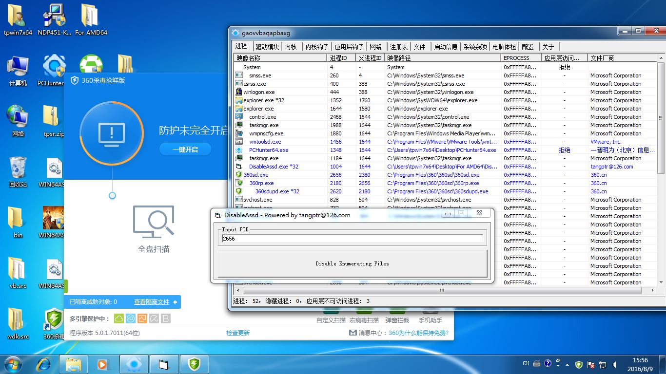Select WIN64AS icon with painting thumbnail

point(53,222)
